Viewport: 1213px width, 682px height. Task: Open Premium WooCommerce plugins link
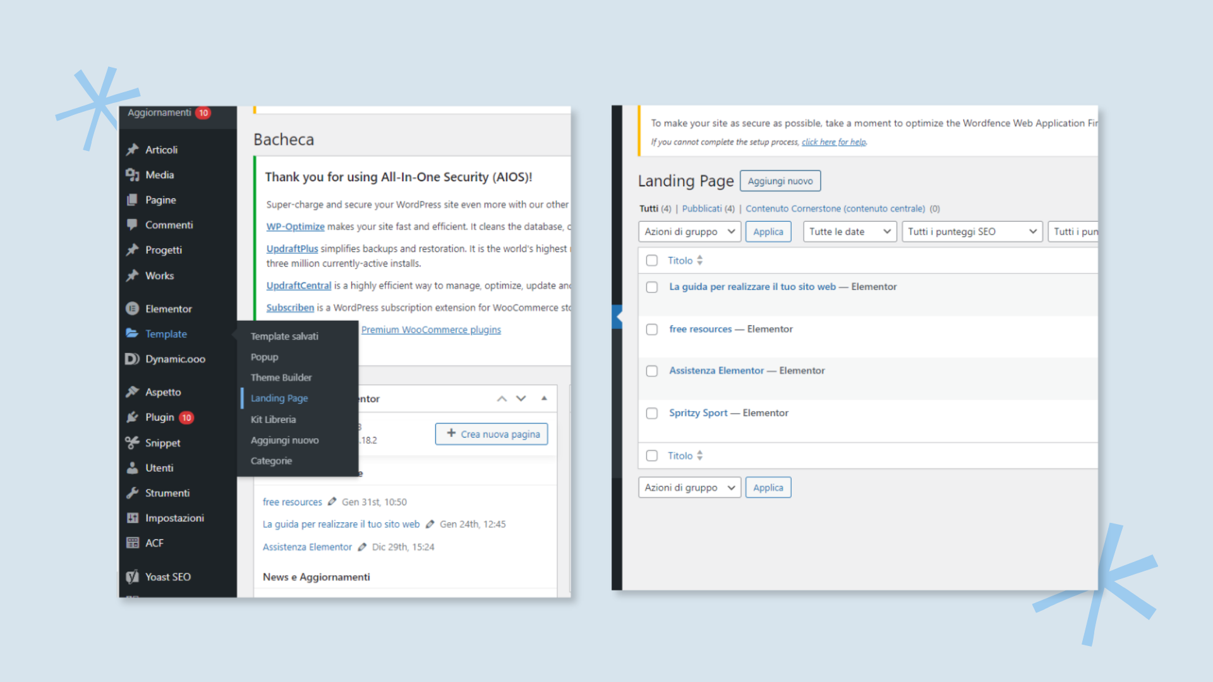point(431,330)
